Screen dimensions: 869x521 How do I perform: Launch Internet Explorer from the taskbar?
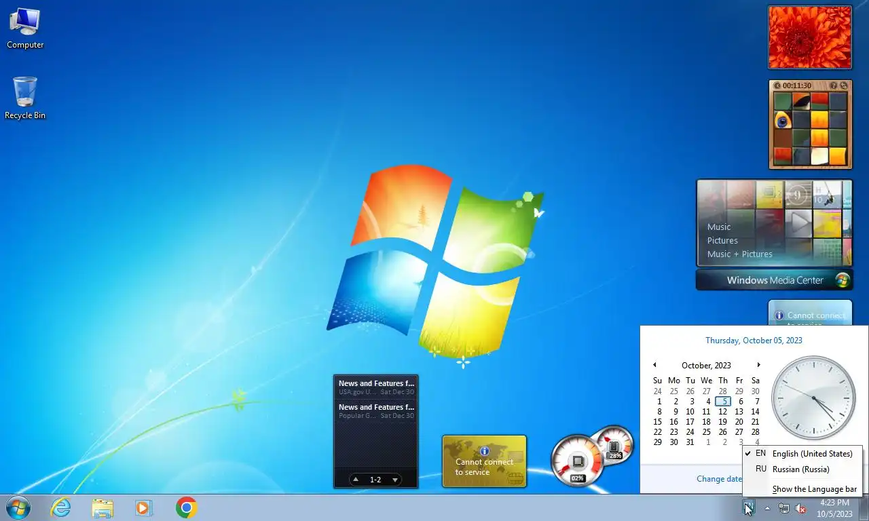pyautogui.click(x=61, y=507)
